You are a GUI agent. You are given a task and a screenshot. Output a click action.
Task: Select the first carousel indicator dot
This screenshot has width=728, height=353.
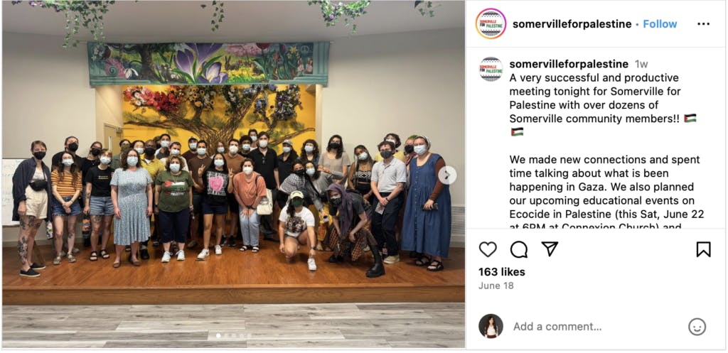218,335
